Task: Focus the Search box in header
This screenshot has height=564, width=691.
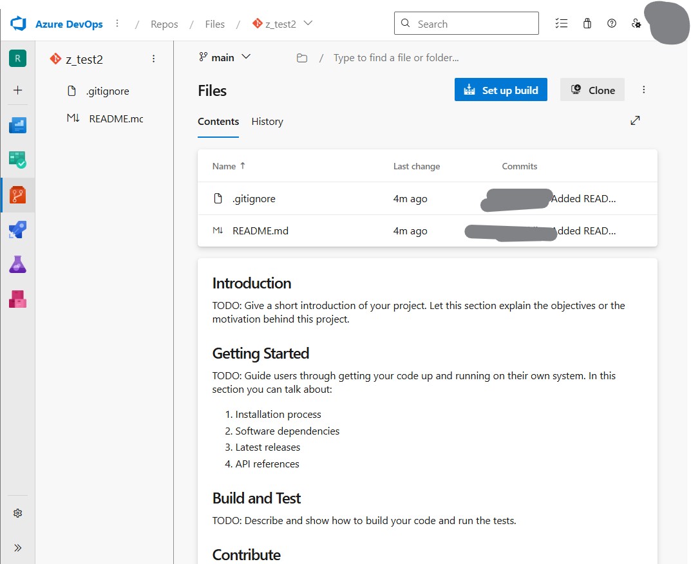Action: 466,23
